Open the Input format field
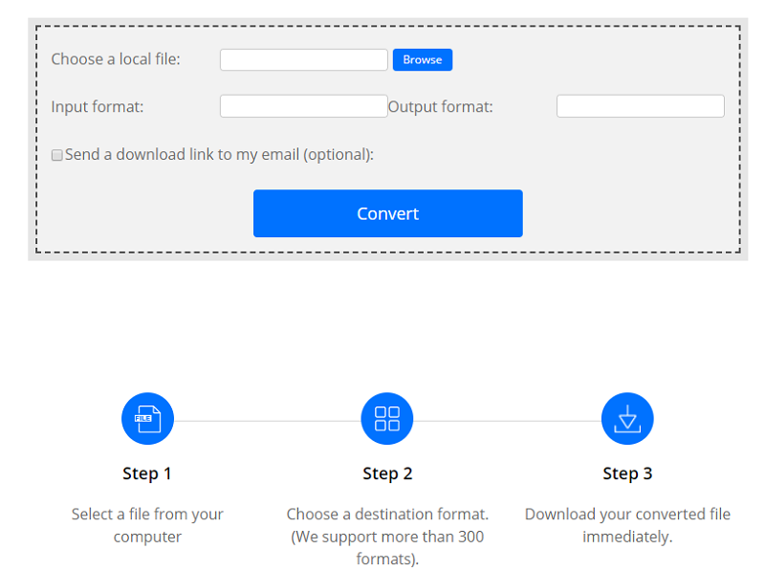This screenshot has width=765, height=571. tap(303, 106)
